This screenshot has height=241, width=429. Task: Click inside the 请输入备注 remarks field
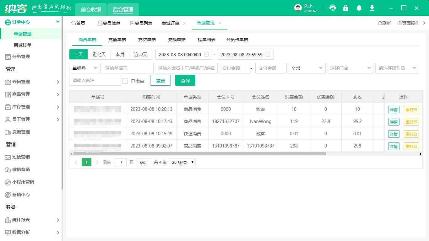(95, 80)
